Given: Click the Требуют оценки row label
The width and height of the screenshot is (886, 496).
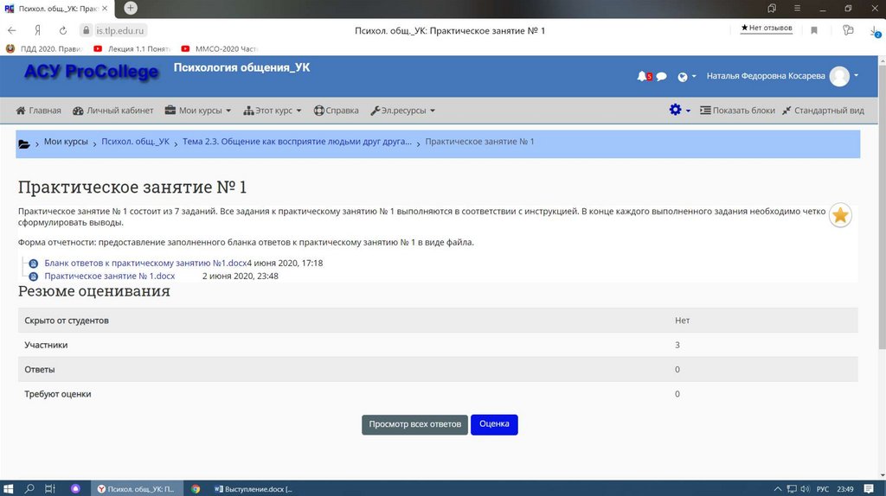Looking at the screenshot, I should pyautogui.click(x=58, y=394).
